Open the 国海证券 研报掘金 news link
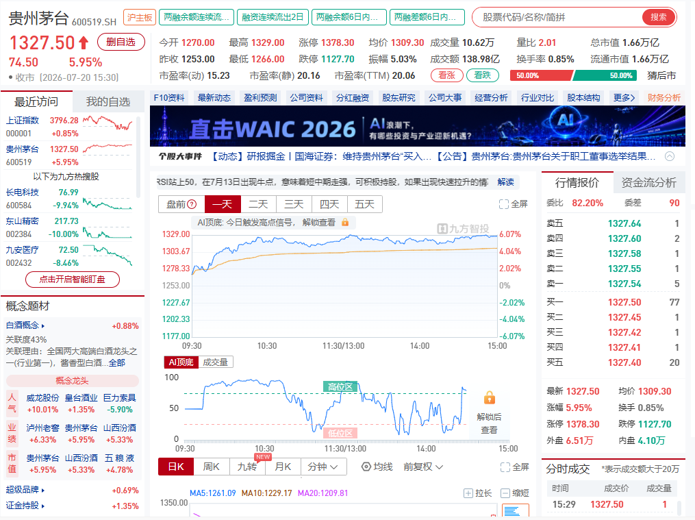Screen dimensions: 695x520 [321, 156]
